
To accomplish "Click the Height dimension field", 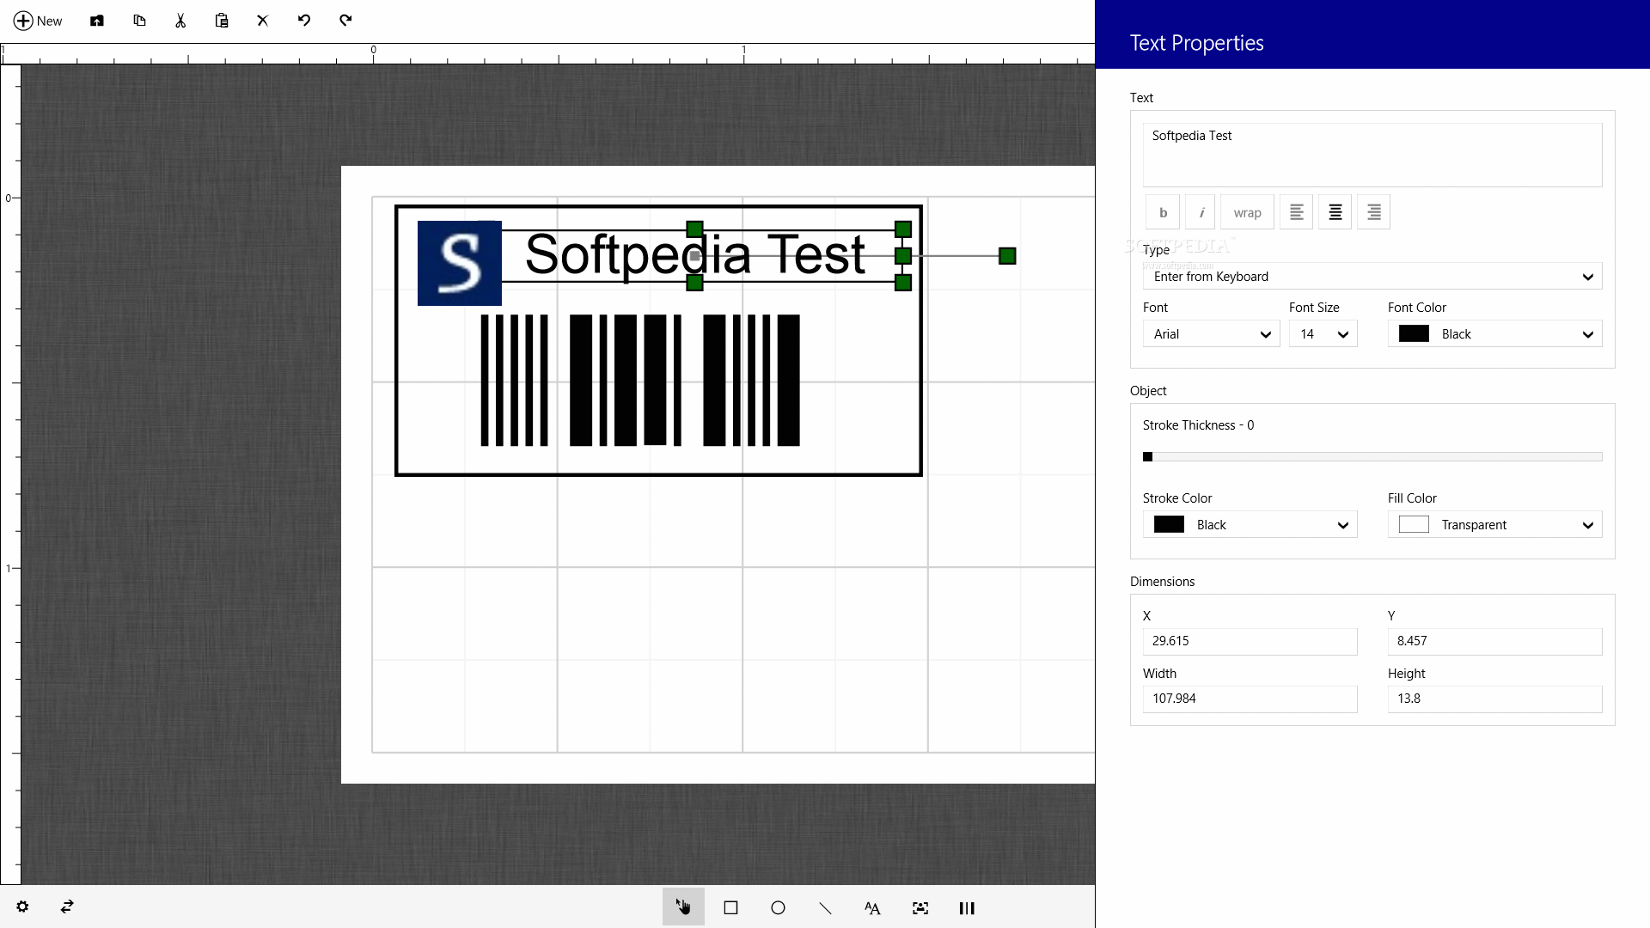I will 1494,699.
